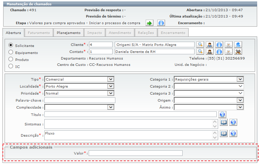Click the green arrow next to Etapa
Screen dimensions: 260x165
150,23
